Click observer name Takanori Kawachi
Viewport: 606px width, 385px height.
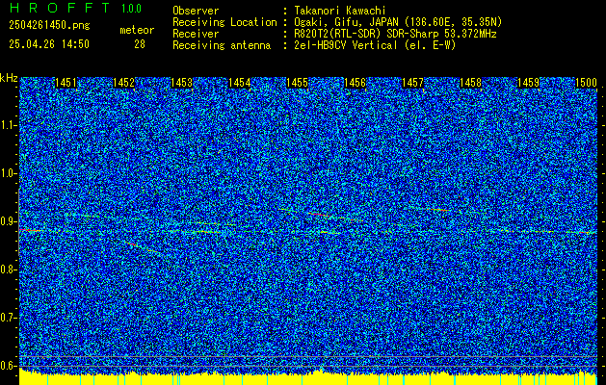(340, 11)
